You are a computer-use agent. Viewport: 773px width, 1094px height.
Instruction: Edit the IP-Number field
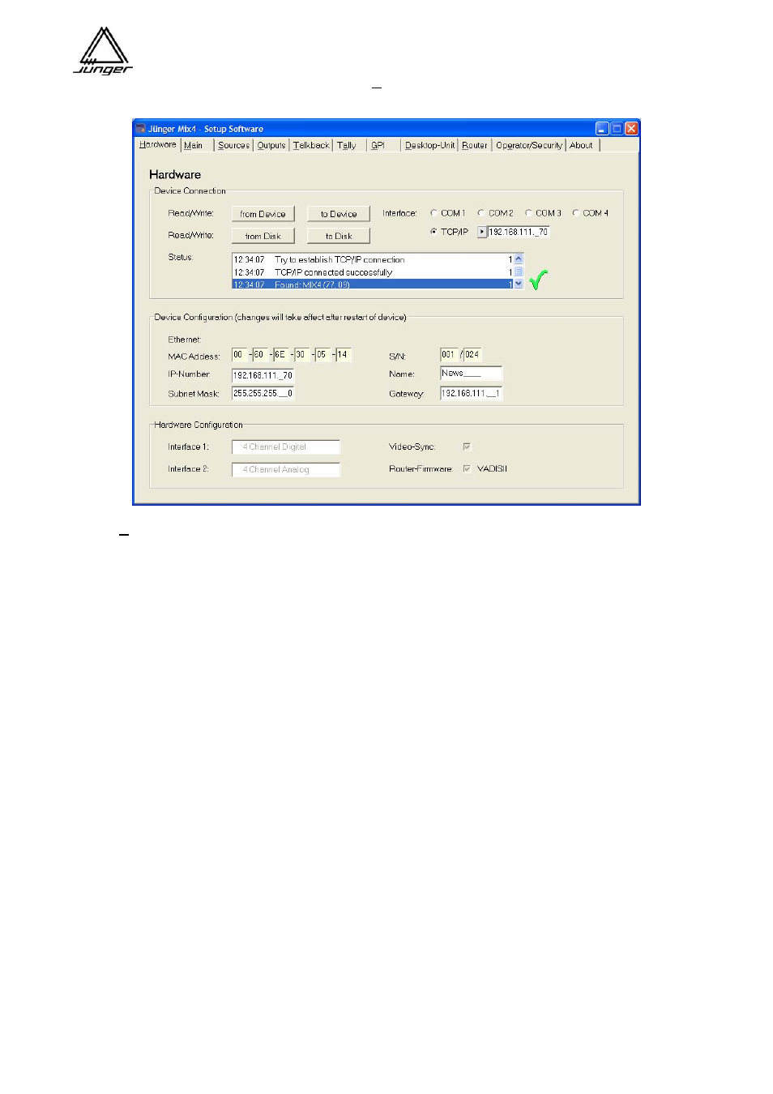(263, 375)
